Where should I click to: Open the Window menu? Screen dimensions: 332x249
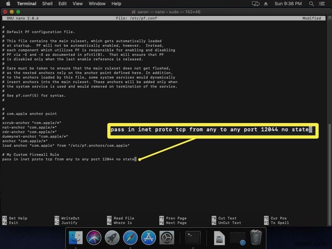[x=97, y=4]
